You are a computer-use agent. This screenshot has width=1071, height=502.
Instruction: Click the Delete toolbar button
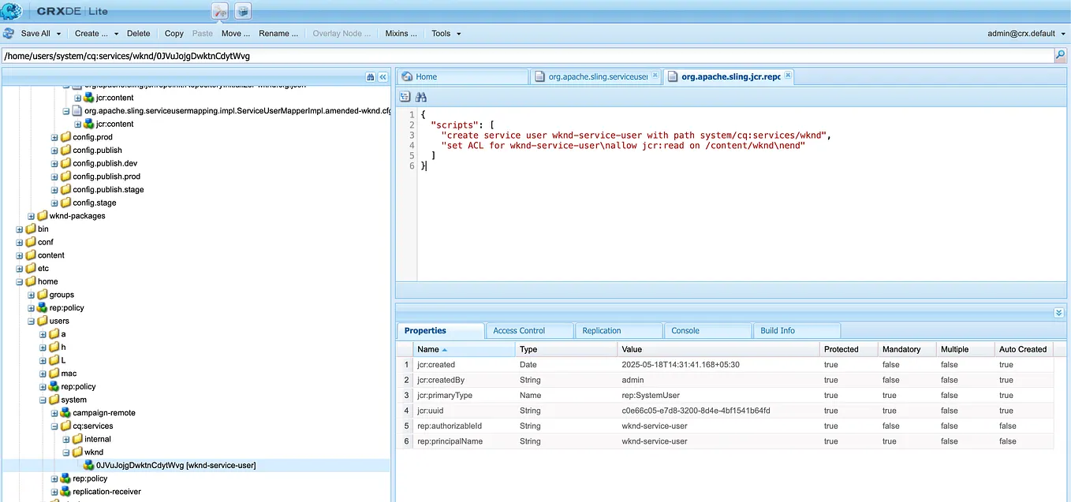pos(139,34)
